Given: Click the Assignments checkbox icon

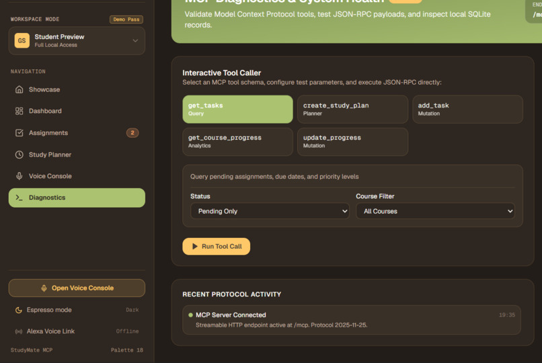Looking at the screenshot, I should pos(20,132).
